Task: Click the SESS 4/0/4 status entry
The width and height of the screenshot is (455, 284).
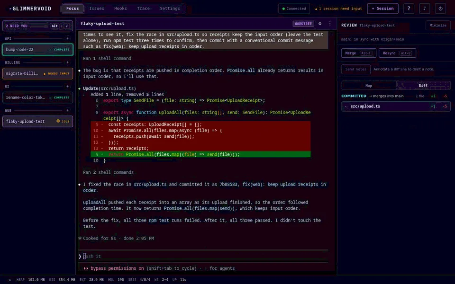Action: (139, 280)
